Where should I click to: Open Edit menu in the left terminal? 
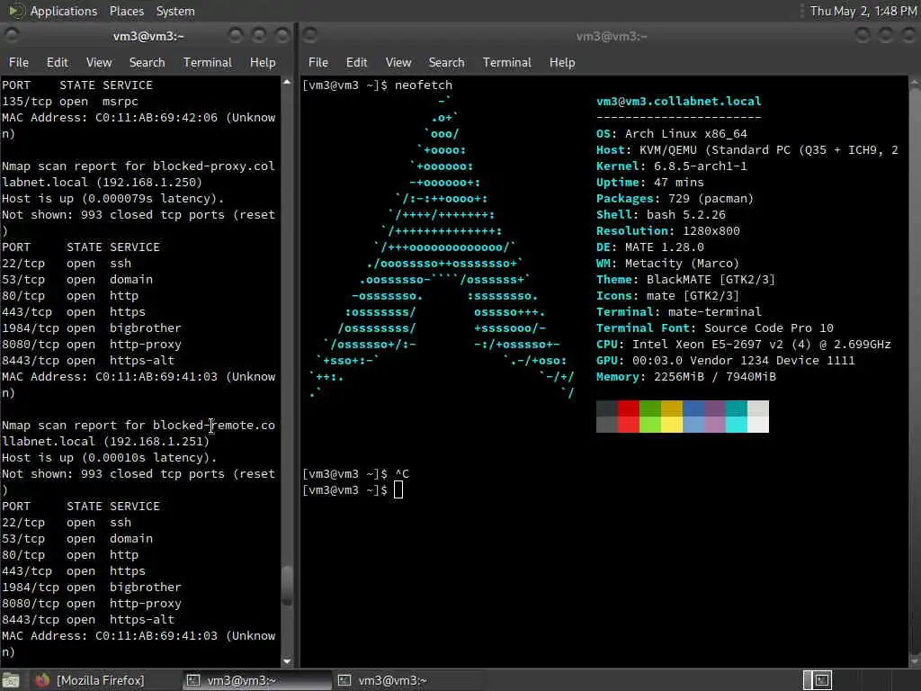pyautogui.click(x=57, y=62)
